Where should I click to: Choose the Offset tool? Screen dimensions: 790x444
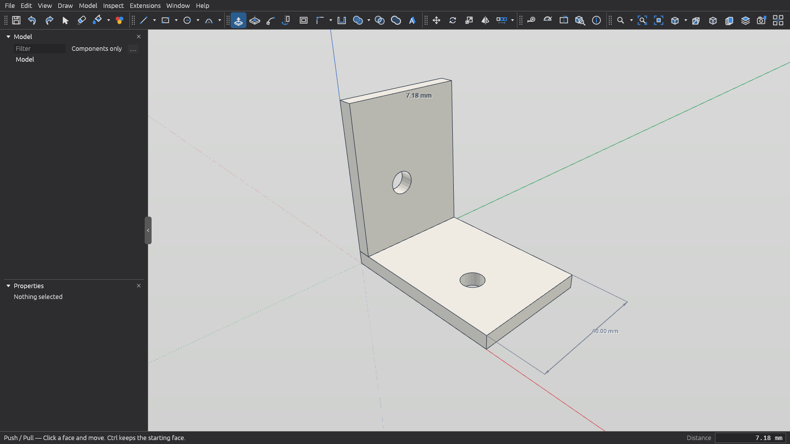[x=304, y=20]
